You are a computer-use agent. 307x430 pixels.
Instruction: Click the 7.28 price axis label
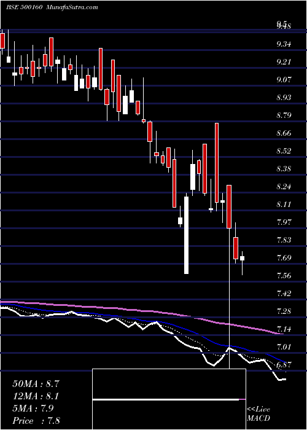[x=284, y=311]
